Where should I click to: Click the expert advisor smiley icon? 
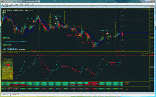tap(148, 9)
